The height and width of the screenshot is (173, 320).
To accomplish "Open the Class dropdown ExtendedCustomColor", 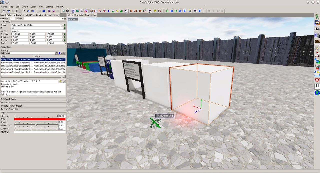I will click(62, 25).
